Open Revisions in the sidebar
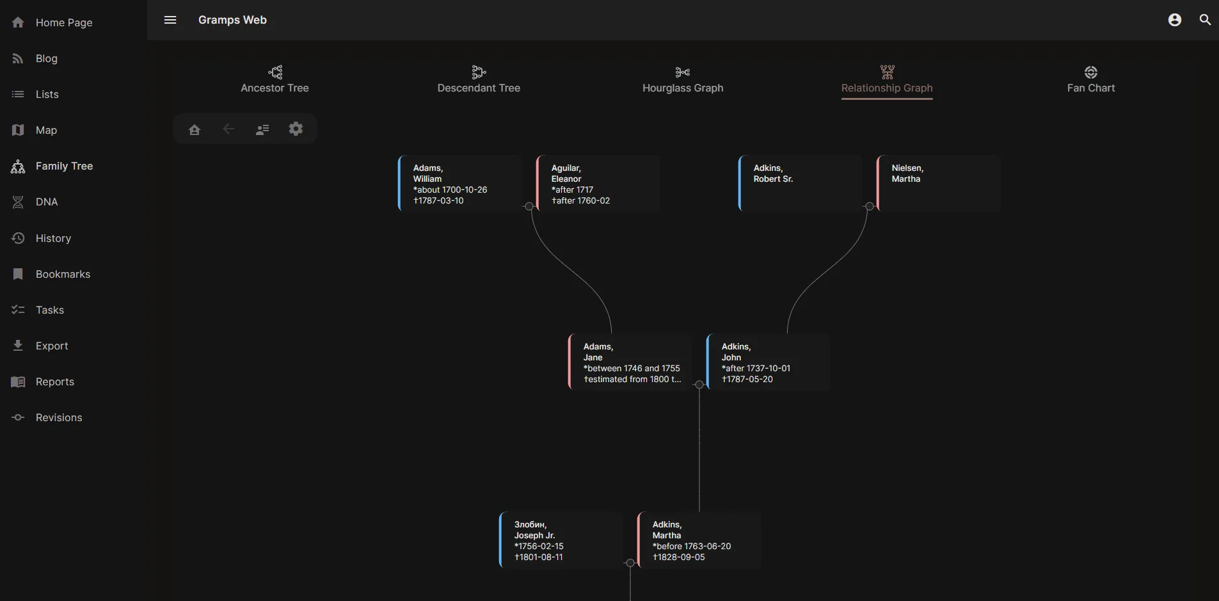 click(x=58, y=417)
